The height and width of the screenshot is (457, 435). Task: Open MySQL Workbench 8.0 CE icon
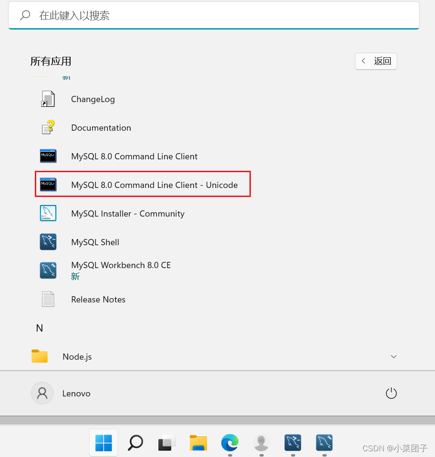[48, 270]
